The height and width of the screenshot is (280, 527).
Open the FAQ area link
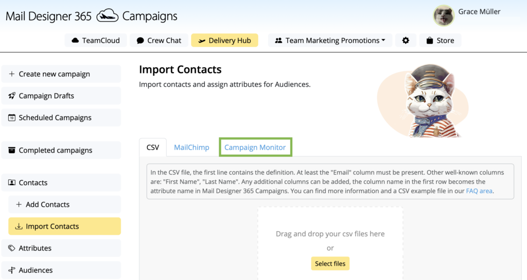[479, 191]
